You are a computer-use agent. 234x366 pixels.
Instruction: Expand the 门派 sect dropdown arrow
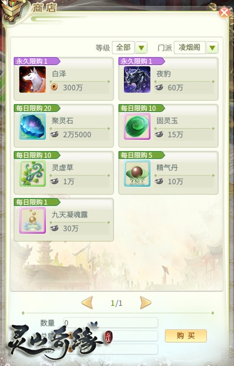tap(212, 48)
